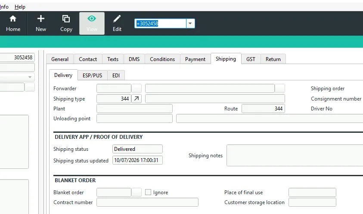This screenshot has width=363, height=214.
Task: Click the Unloading point description field
Action: tap(270, 119)
